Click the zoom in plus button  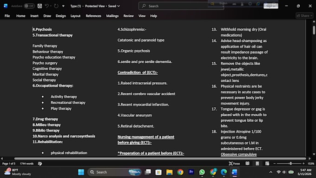point(303,164)
